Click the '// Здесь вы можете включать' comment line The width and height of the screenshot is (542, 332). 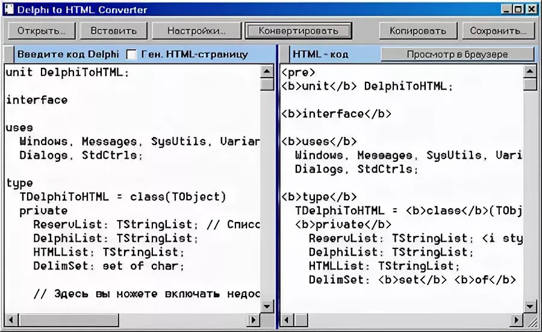pos(147,294)
